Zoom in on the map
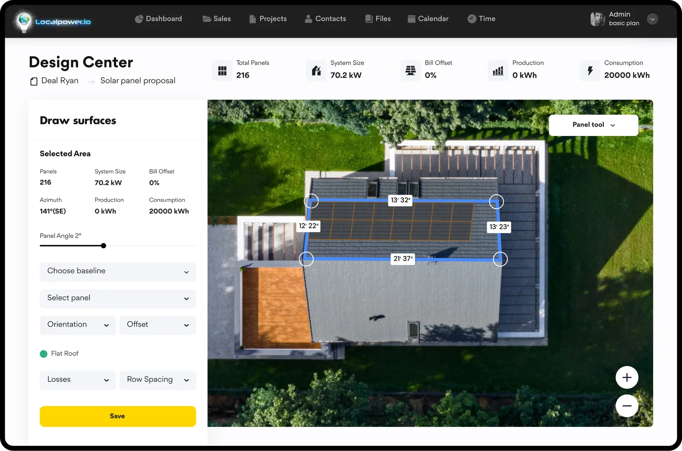 pos(627,378)
